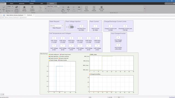The image size is (175, 98).
Task: Expand the Prepare gallery arrow
Action: click(46, 8)
